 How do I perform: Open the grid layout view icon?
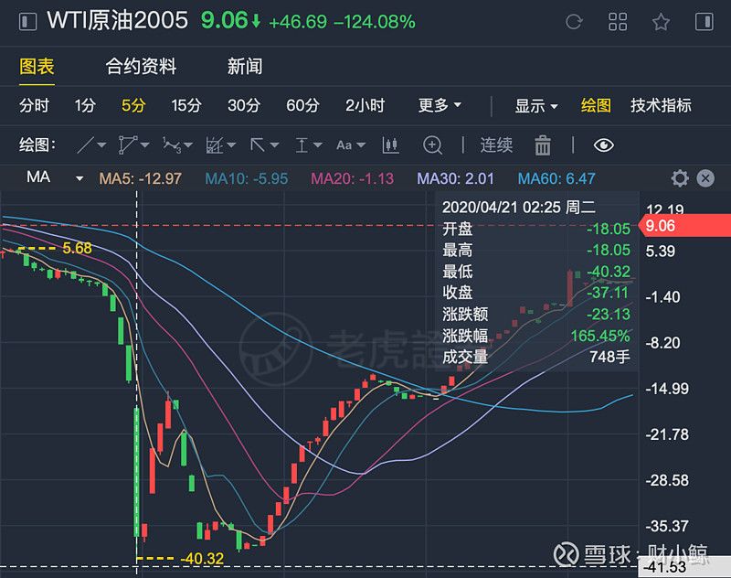click(618, 22)
